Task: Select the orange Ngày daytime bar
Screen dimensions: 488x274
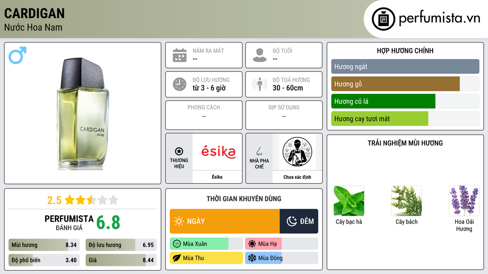Action: (225, 221)
